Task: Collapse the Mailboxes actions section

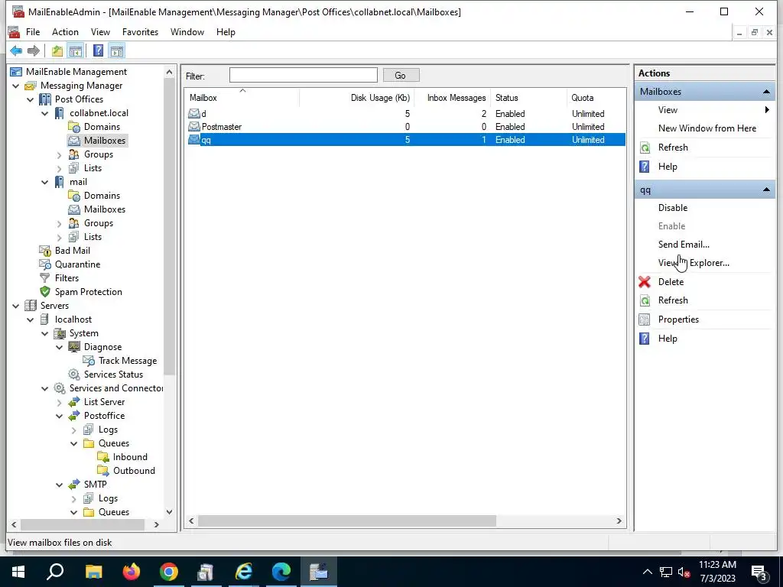Action: pos(766,92)
